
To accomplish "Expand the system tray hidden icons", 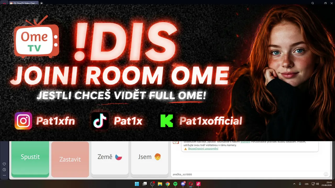I will click(294, 184).
